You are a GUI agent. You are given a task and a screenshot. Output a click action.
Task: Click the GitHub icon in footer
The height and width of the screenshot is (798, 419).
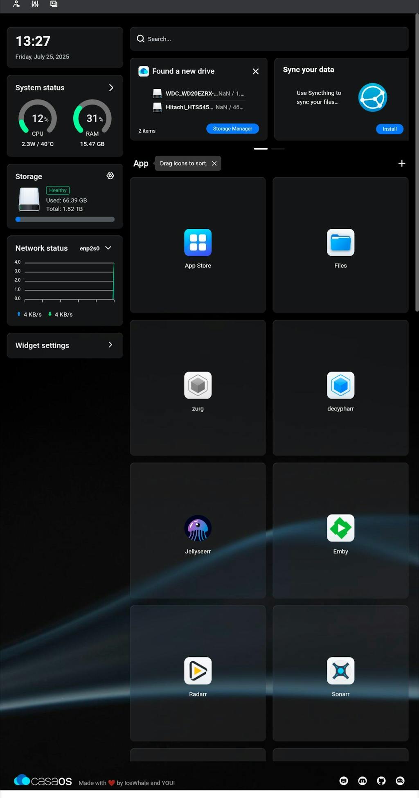click(x=381, y=781)
